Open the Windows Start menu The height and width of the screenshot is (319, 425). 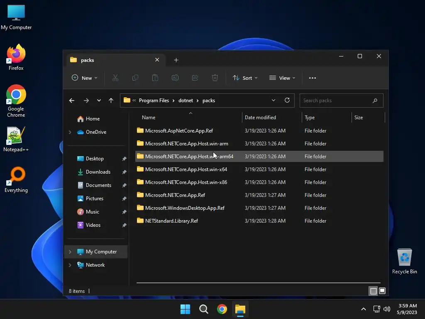tap(186, 309)
